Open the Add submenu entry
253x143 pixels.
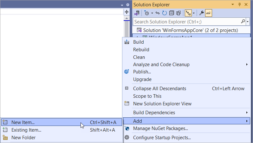[x=186, y=121]
